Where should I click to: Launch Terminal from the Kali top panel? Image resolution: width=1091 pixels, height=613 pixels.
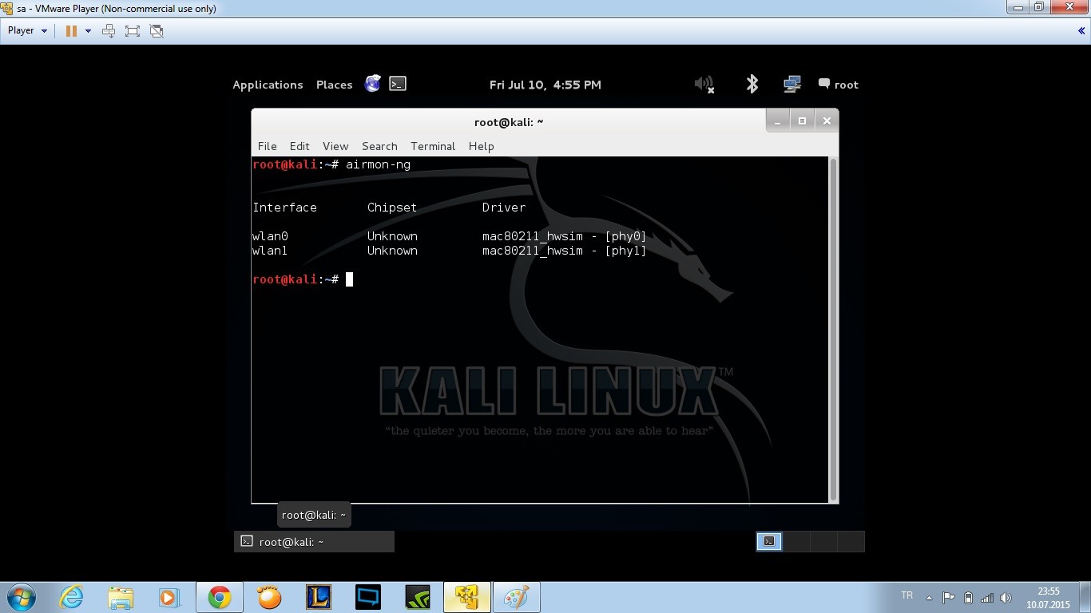(398, 84)
